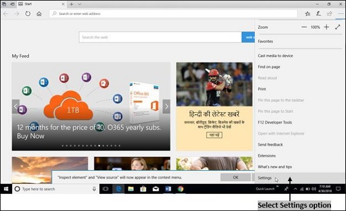Show next slide in the feed carousel

167,106
